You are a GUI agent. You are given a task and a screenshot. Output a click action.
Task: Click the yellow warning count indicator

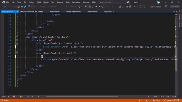pyautogui.click(x=21, y=96)
